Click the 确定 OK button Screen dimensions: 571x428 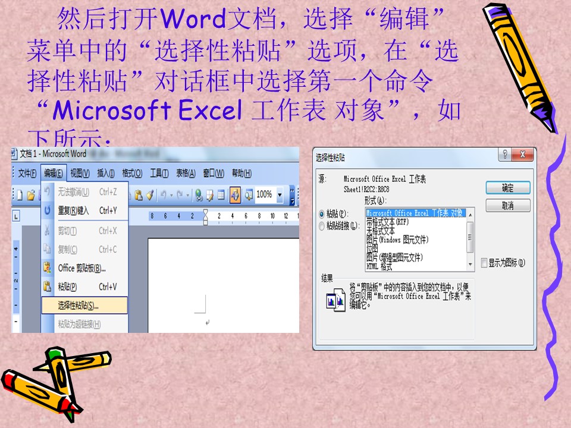(507, 188)
